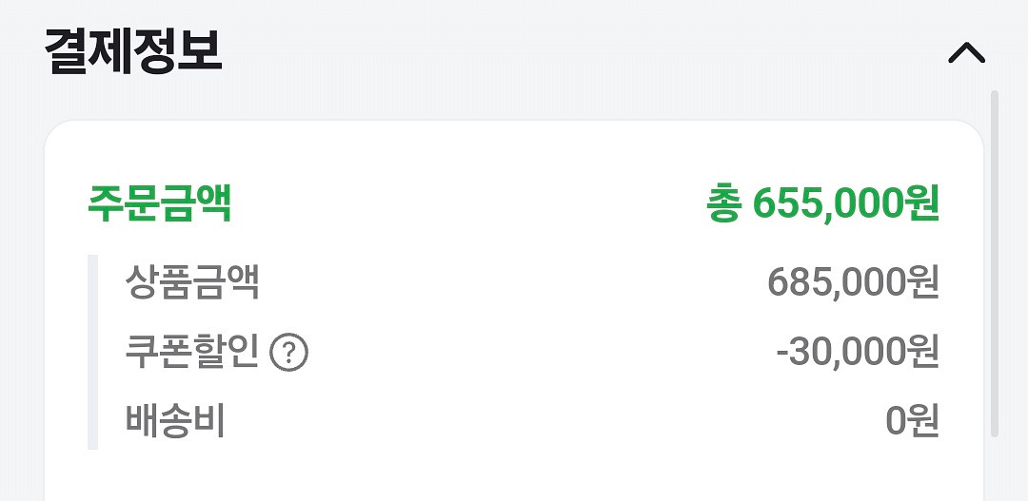Click the 상품금액 row label
The image size is (1028, 501).
click(x=192, y=282)
